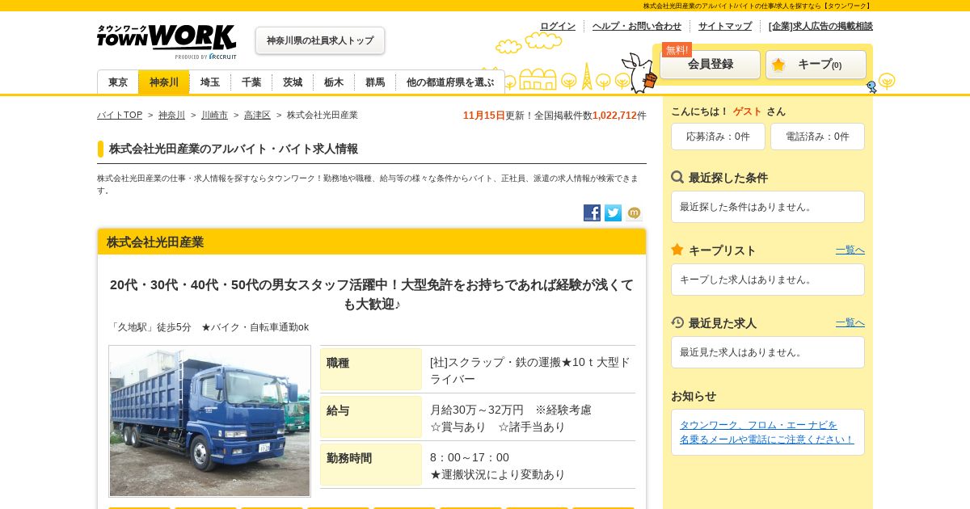Select 埼玉 region tab

click(x=210, y=82)
